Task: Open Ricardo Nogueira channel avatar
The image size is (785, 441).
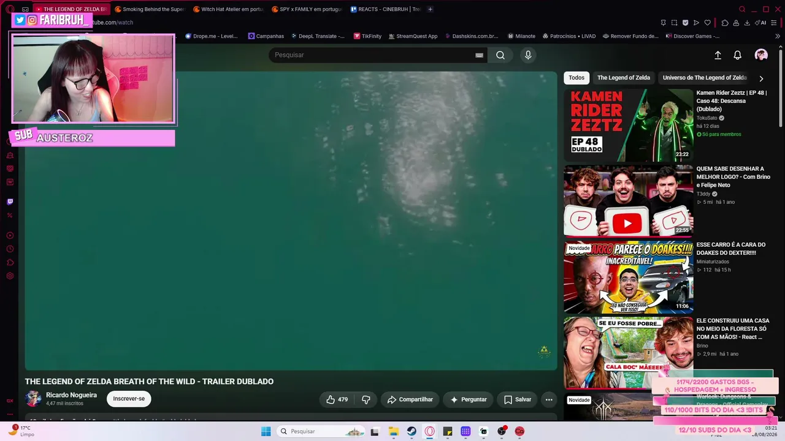Action: (x=33, y=399)
